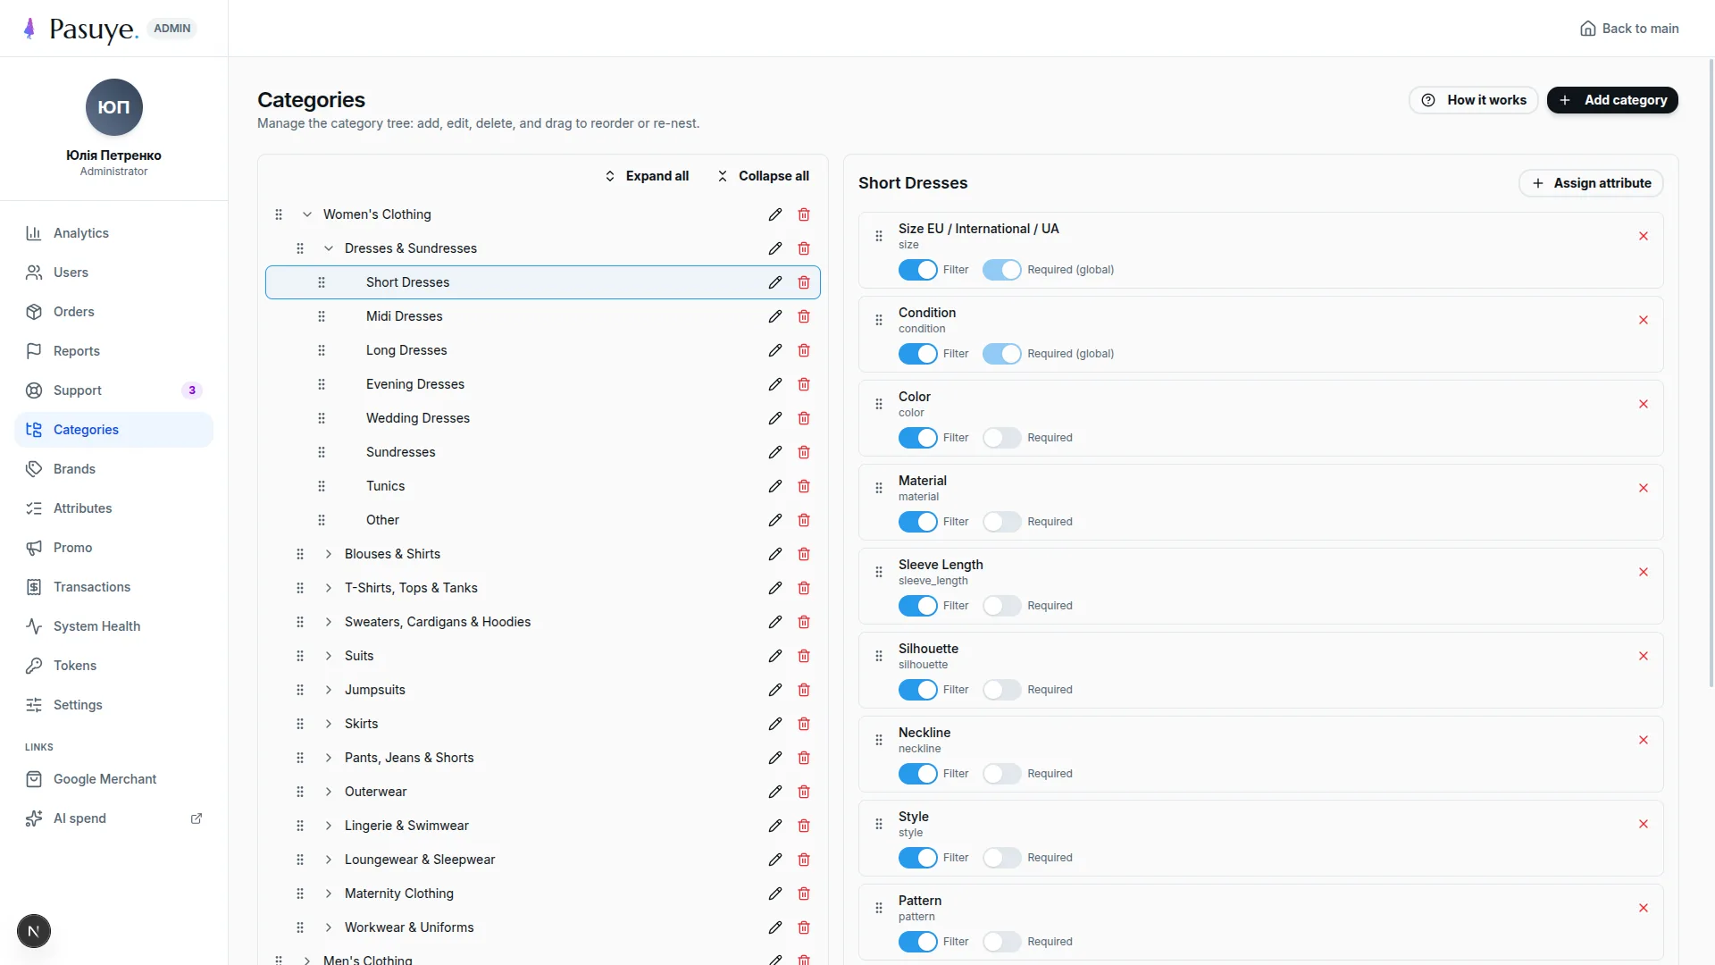This screenshot has height=965, width=1715.
Task: Delete the Wedding Dresses category trash icon
Action: pos(804,418)
